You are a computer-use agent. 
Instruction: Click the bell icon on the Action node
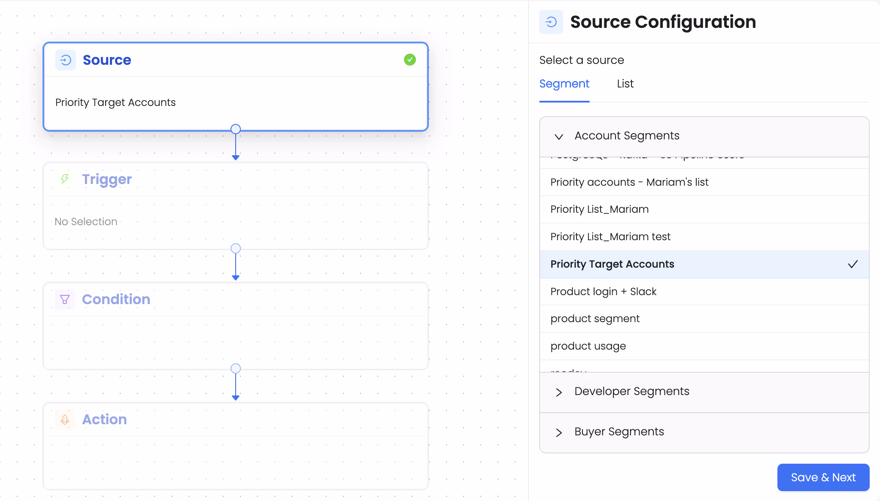(64, 419)
